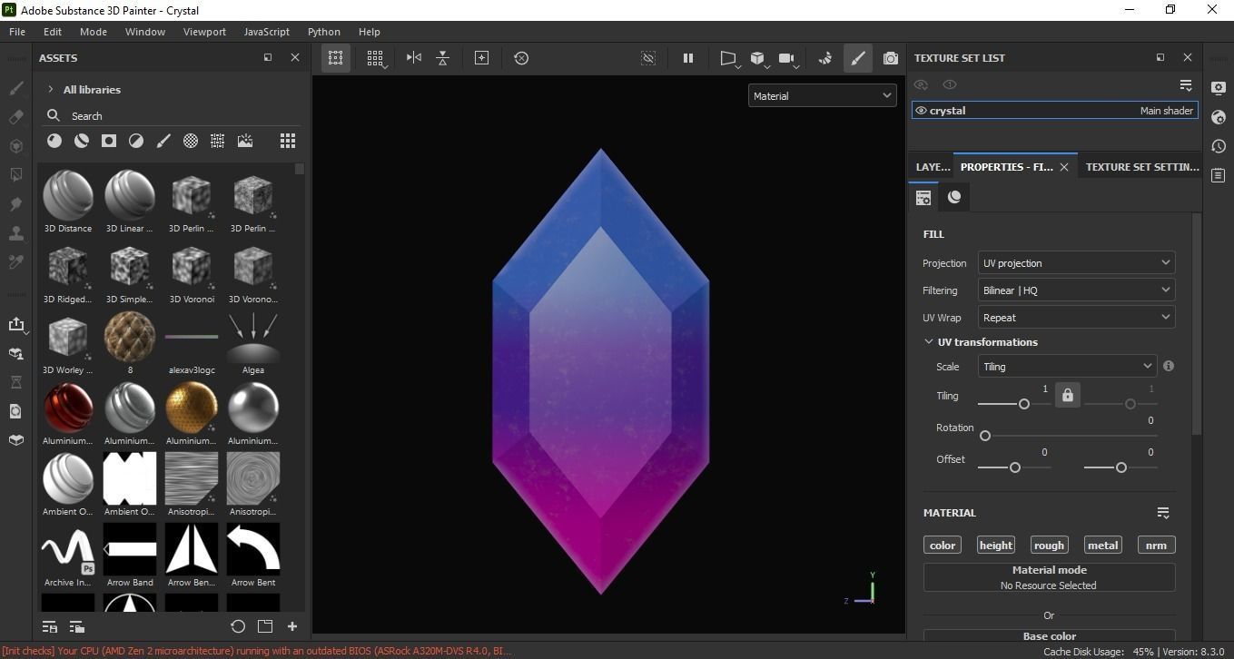
Task: Open the viewport 3D/2D view mode dropdown
Action: point(758,58)
